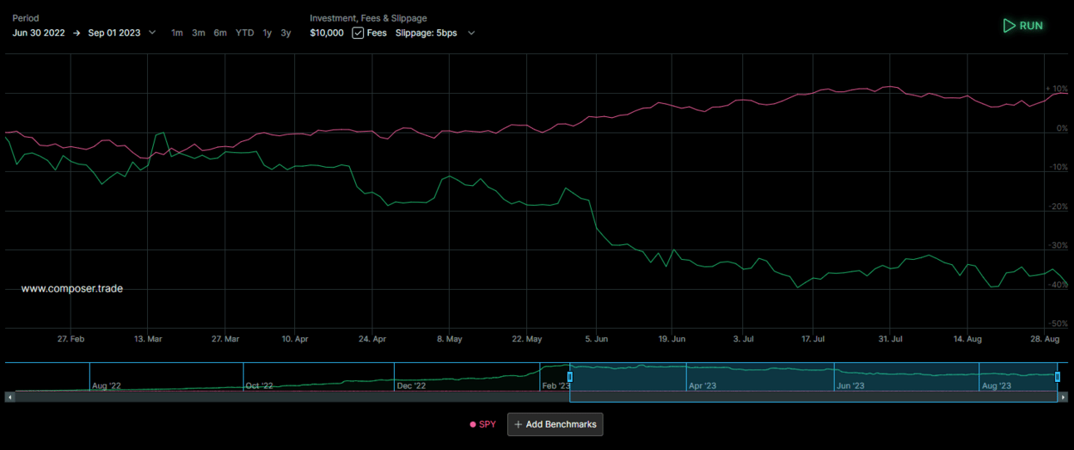Click the Aug '22 label in navigator
The height and width of the screenshot is (450, 1074).
point(106,386)
